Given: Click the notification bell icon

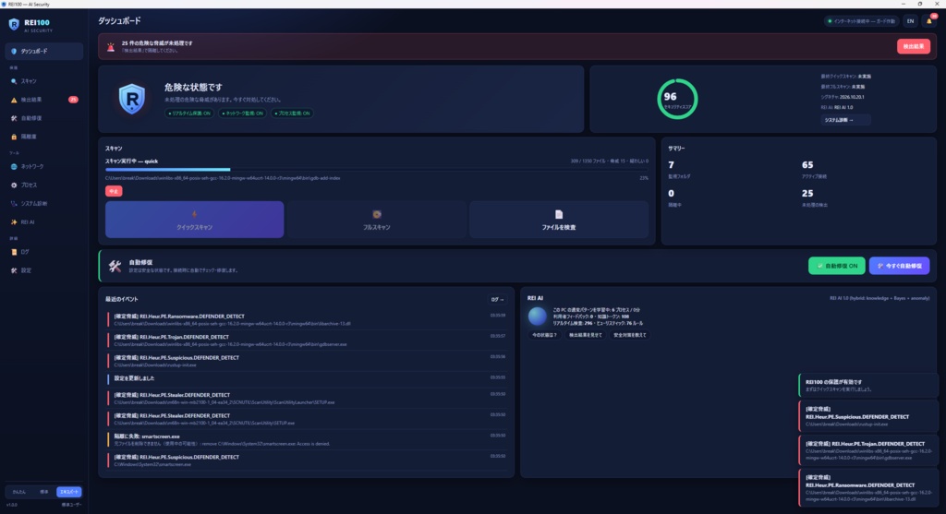Looking at the screenshot, I should [x=929, y=21].
